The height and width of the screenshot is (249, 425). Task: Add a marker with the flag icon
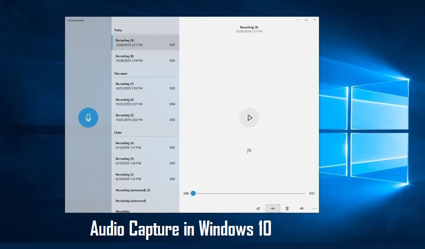click(249, 151)
